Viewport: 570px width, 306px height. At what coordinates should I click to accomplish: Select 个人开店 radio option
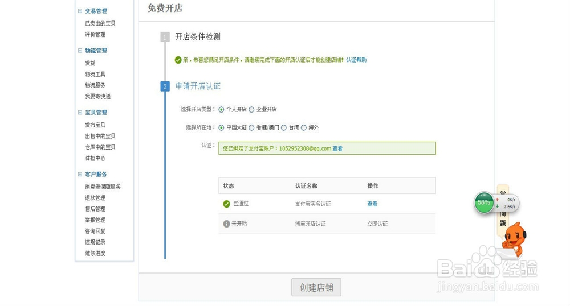[x=221, y=110]
